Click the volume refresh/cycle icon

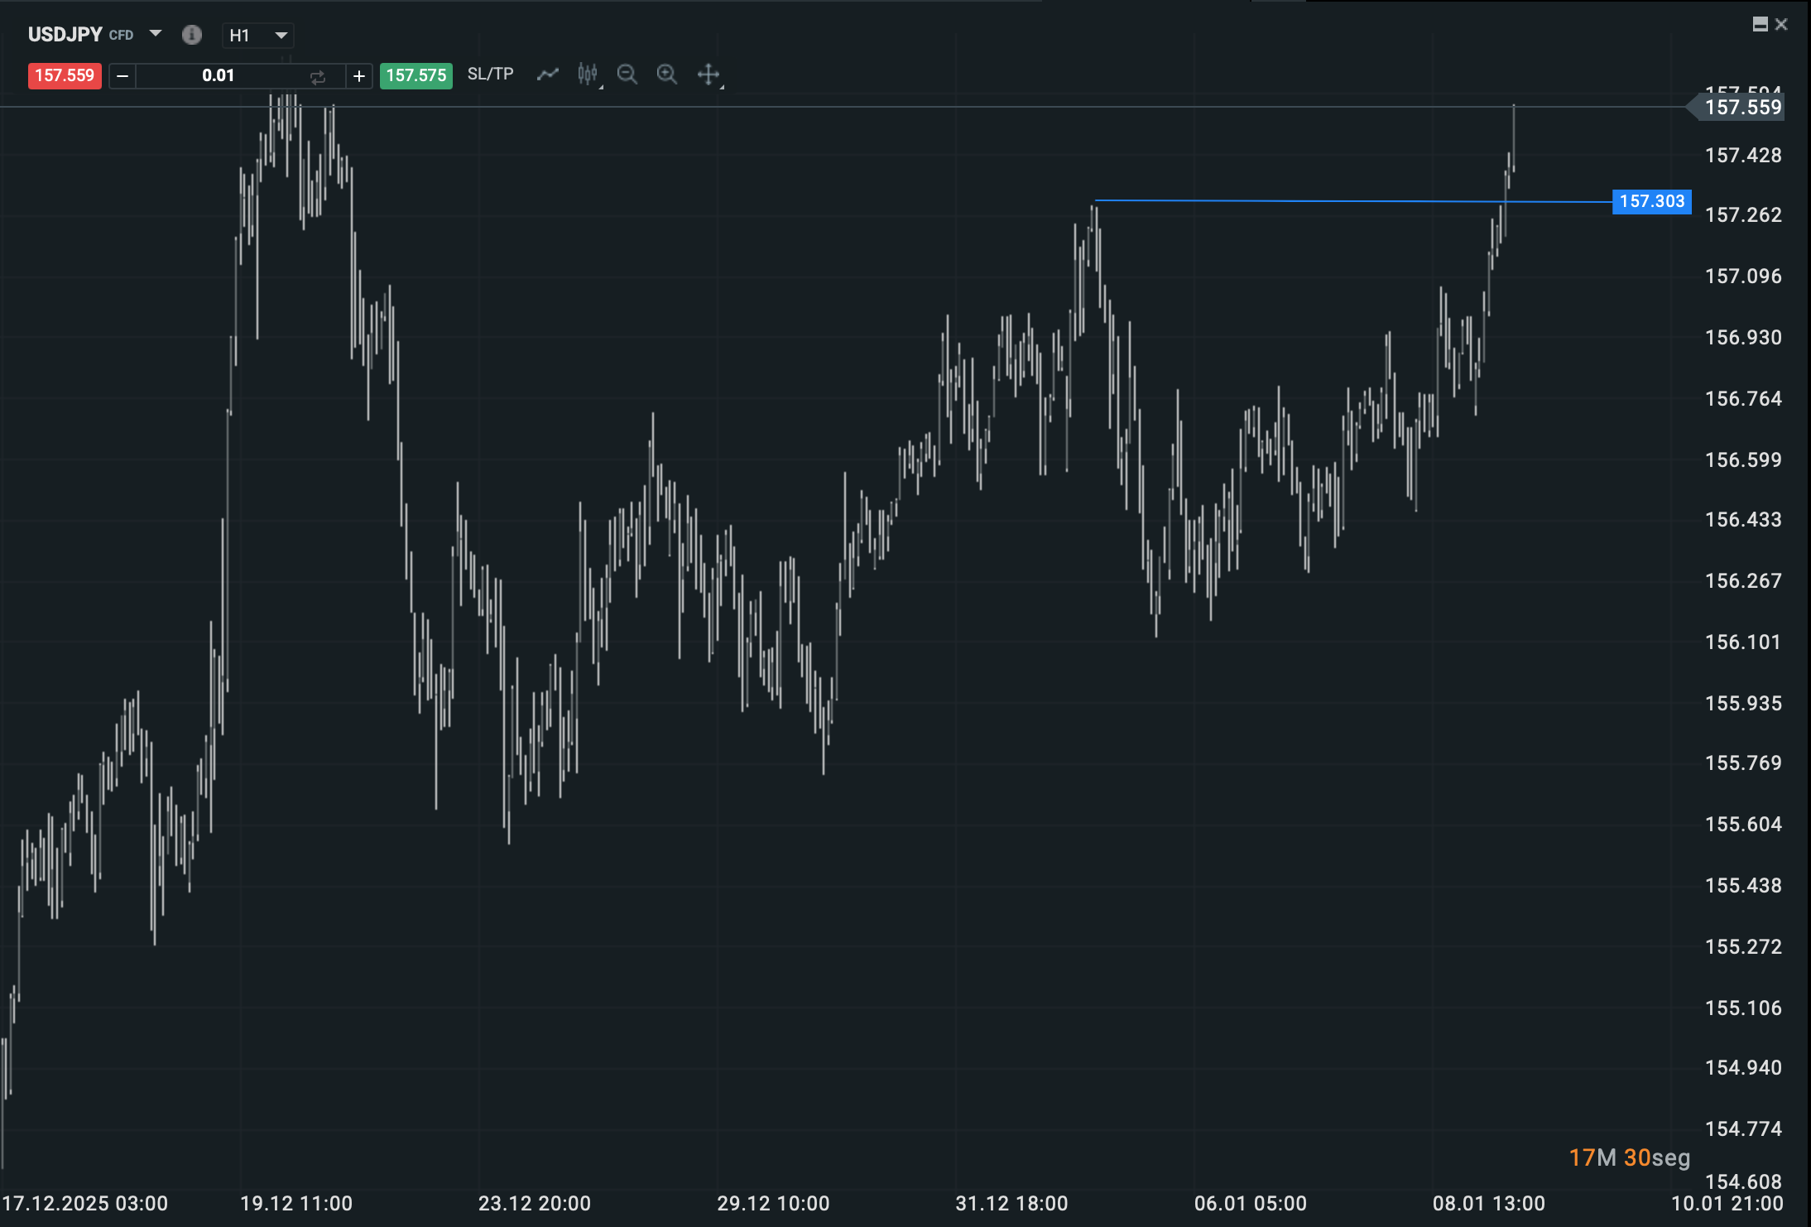pos(319,76)
